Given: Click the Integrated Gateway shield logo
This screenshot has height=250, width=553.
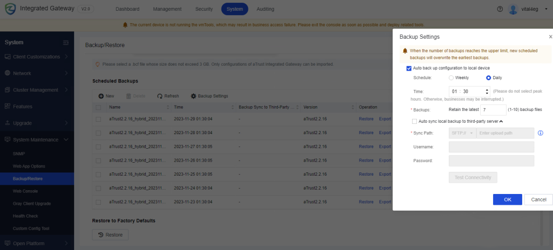Looking at the screenshot, I should coord(10,9).
